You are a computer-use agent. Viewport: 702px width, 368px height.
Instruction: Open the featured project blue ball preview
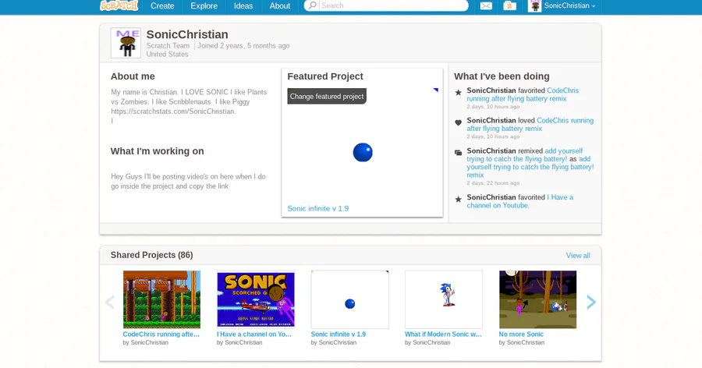363,152
